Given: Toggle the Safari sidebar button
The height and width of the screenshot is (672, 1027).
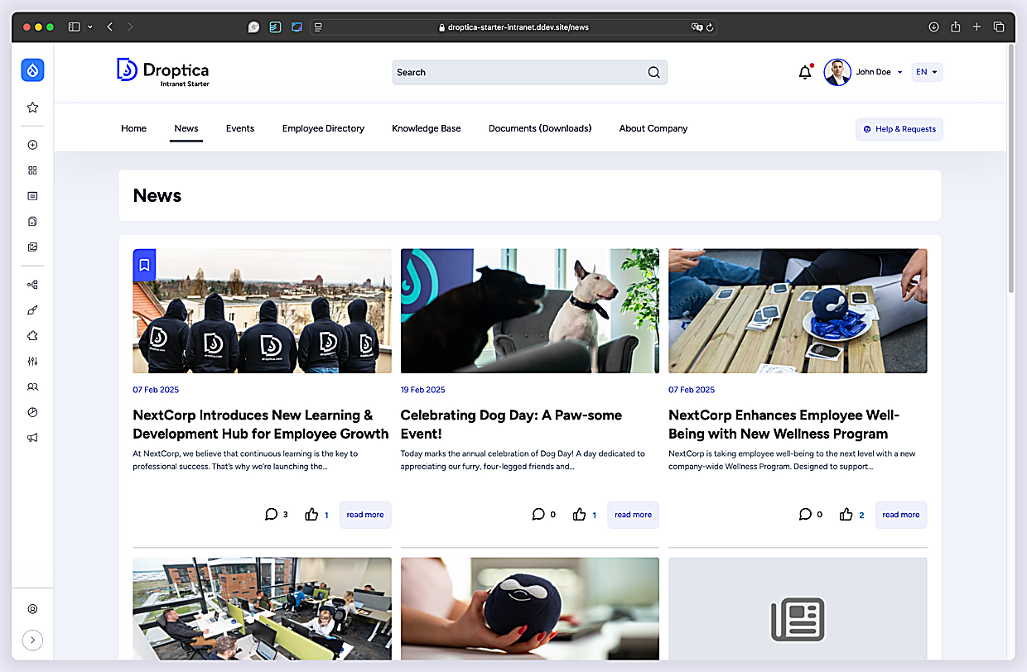Looking at the screenshot, I should (74, 27).
